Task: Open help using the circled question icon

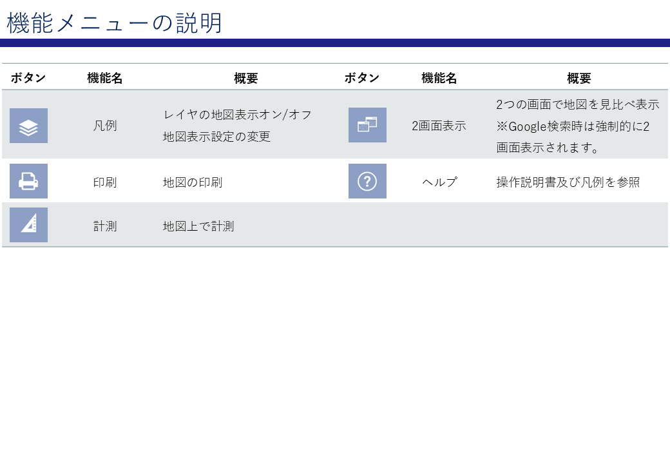Action: point(367,181)
